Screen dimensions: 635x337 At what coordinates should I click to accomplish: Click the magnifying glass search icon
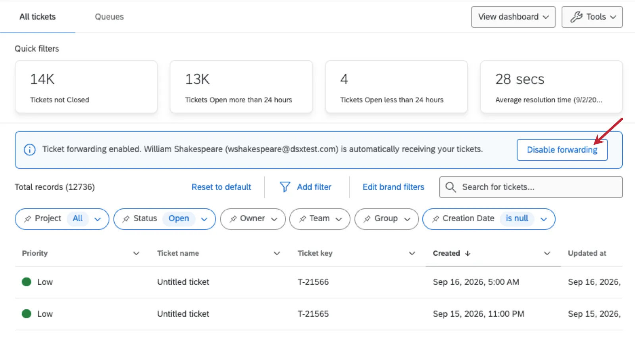coord(450,187)
